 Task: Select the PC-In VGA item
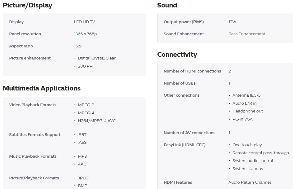coord(242,119)
